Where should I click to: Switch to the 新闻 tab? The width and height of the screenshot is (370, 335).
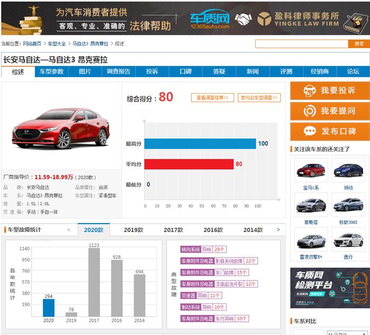[x=253, y=71]
